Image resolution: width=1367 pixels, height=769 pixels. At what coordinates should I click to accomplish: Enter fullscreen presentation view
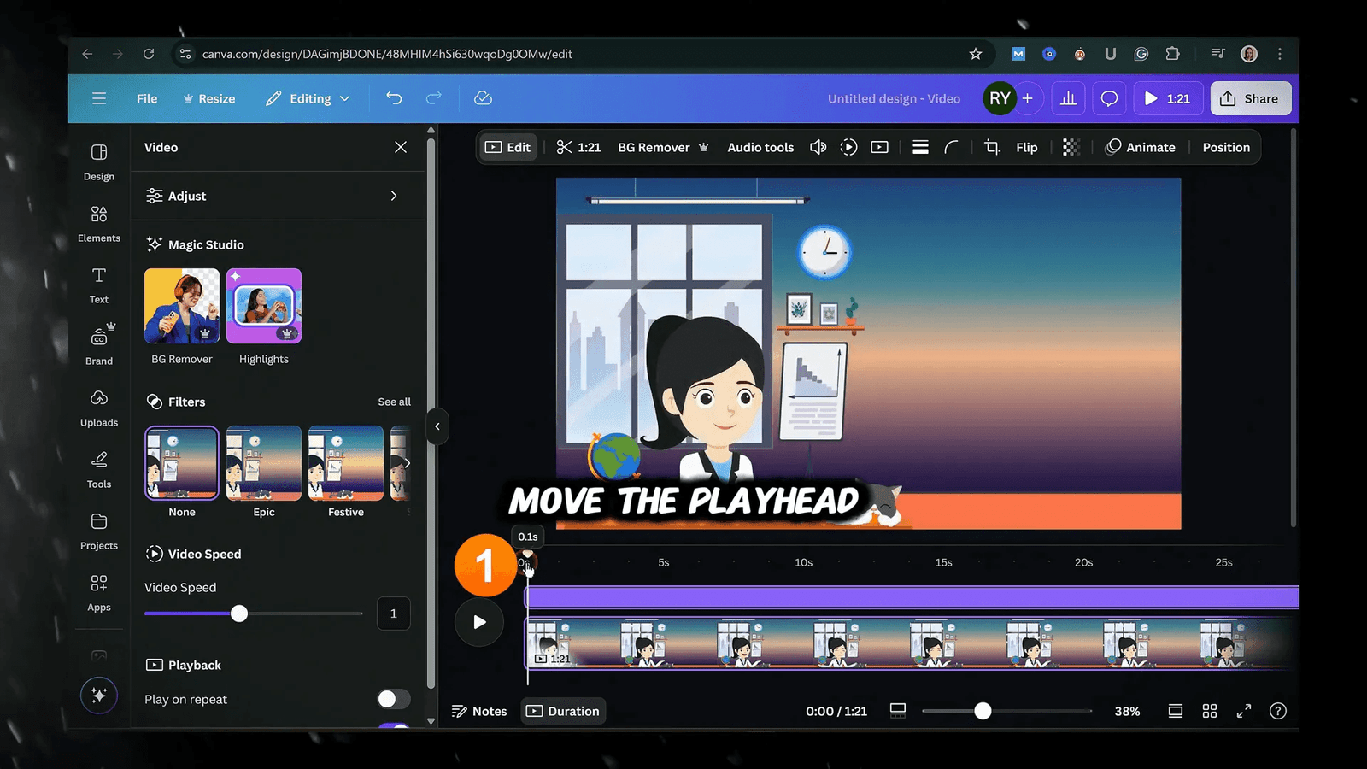(1243, 710)
